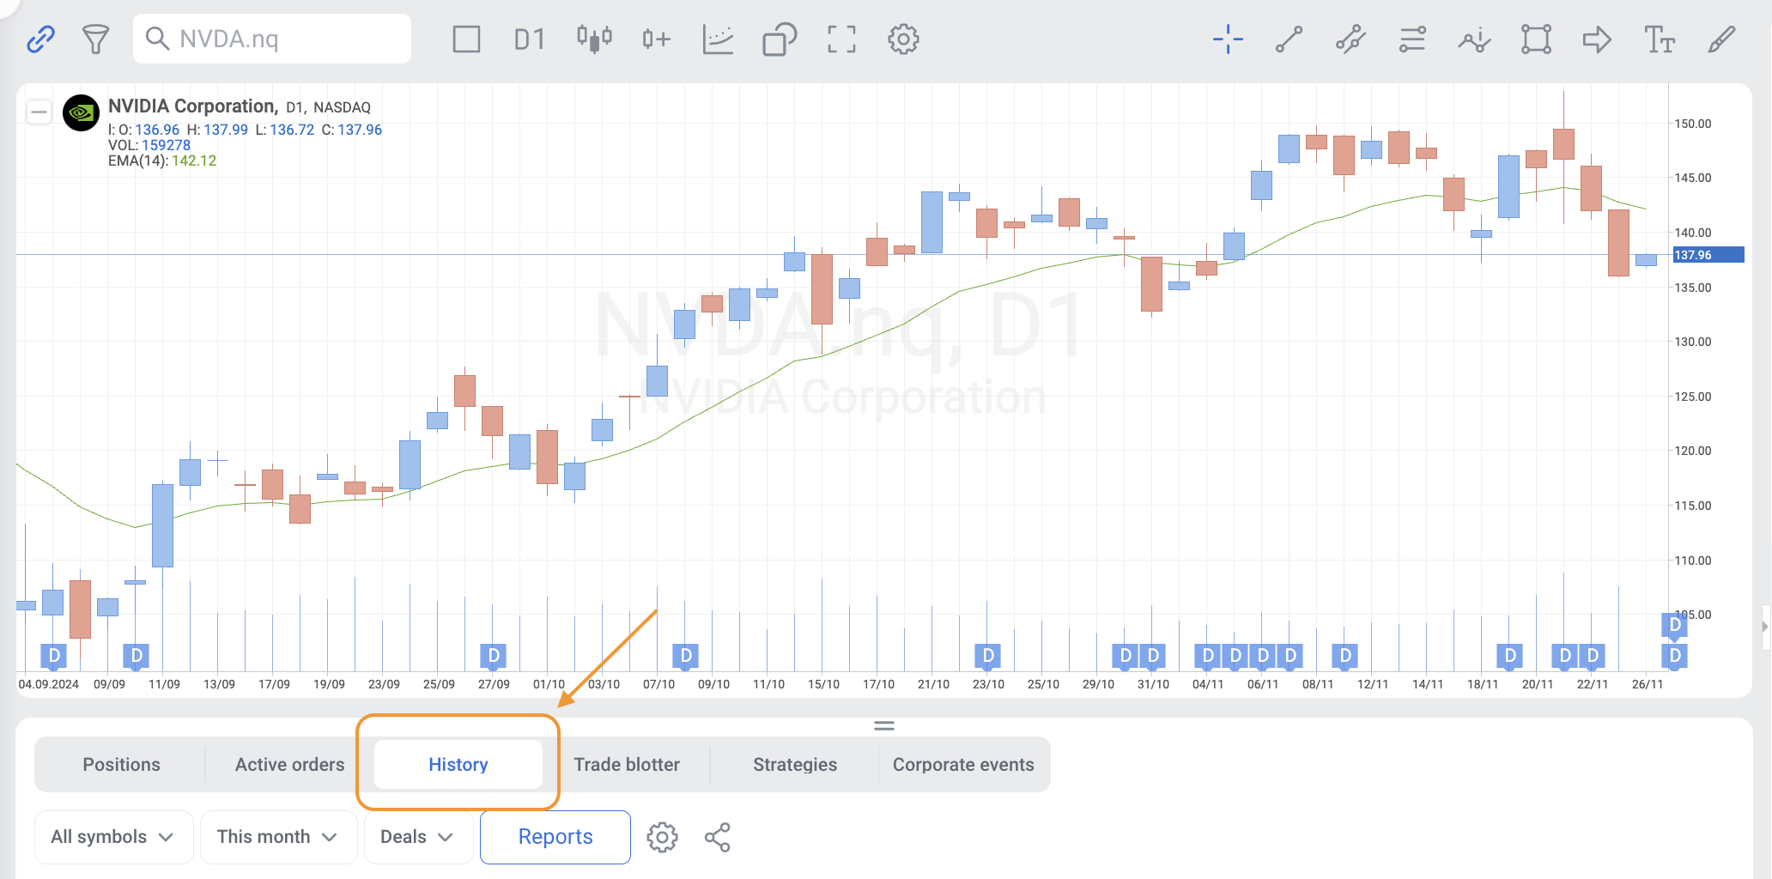Click the 137.96 current price label
Image resolution: width=1772 pixels, height=879 pixels.
[1708, 255]
